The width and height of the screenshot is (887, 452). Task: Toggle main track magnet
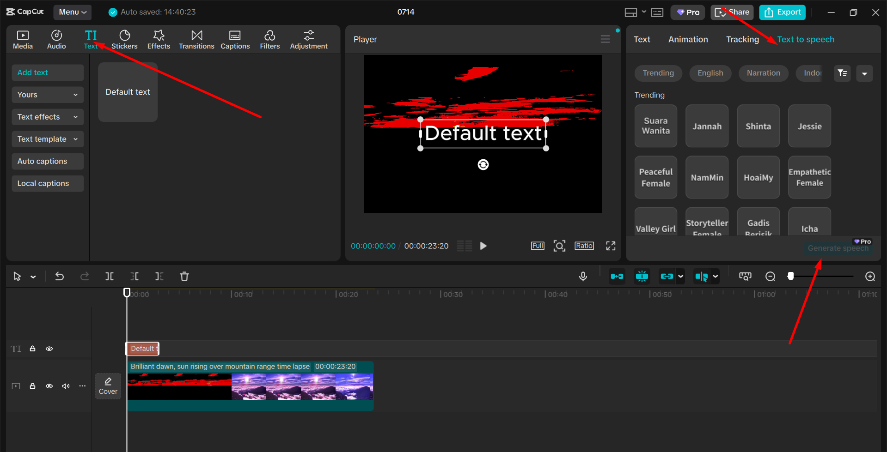(x=617, y=276)
